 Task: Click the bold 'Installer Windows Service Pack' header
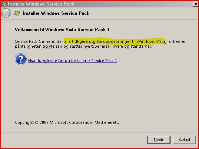pos(56,13)
